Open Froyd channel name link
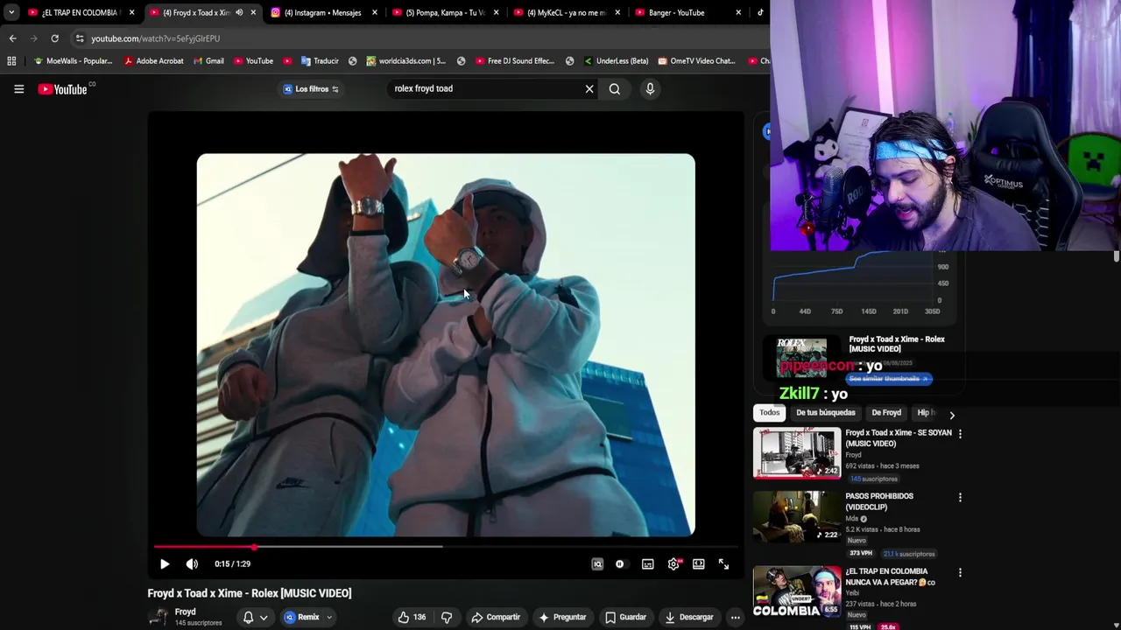The image size is (1121, 630). 185,612
